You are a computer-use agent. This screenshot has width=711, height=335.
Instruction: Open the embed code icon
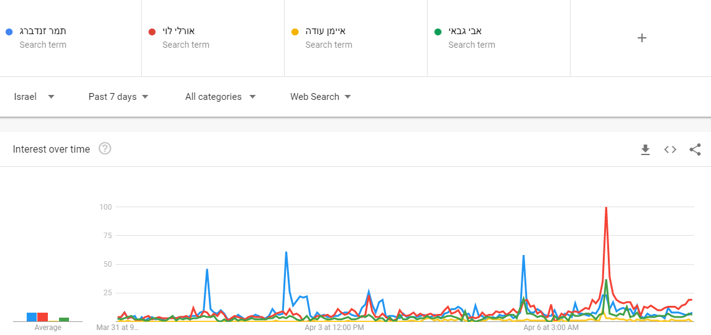coord(670,150)
